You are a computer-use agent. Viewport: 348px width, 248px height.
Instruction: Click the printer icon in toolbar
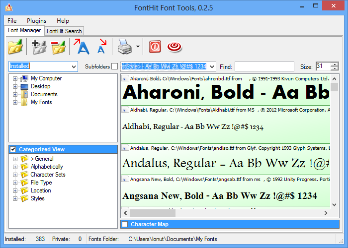(124, 47)
